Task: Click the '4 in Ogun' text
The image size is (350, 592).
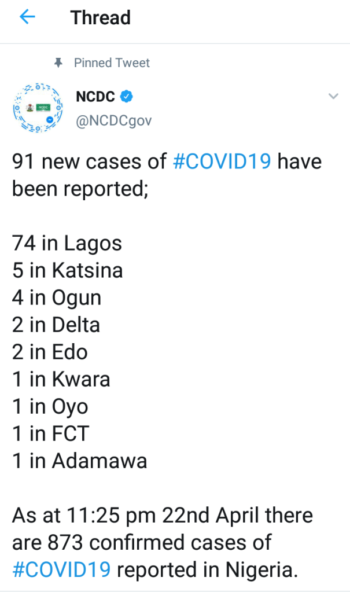Action: pos(57,298)
